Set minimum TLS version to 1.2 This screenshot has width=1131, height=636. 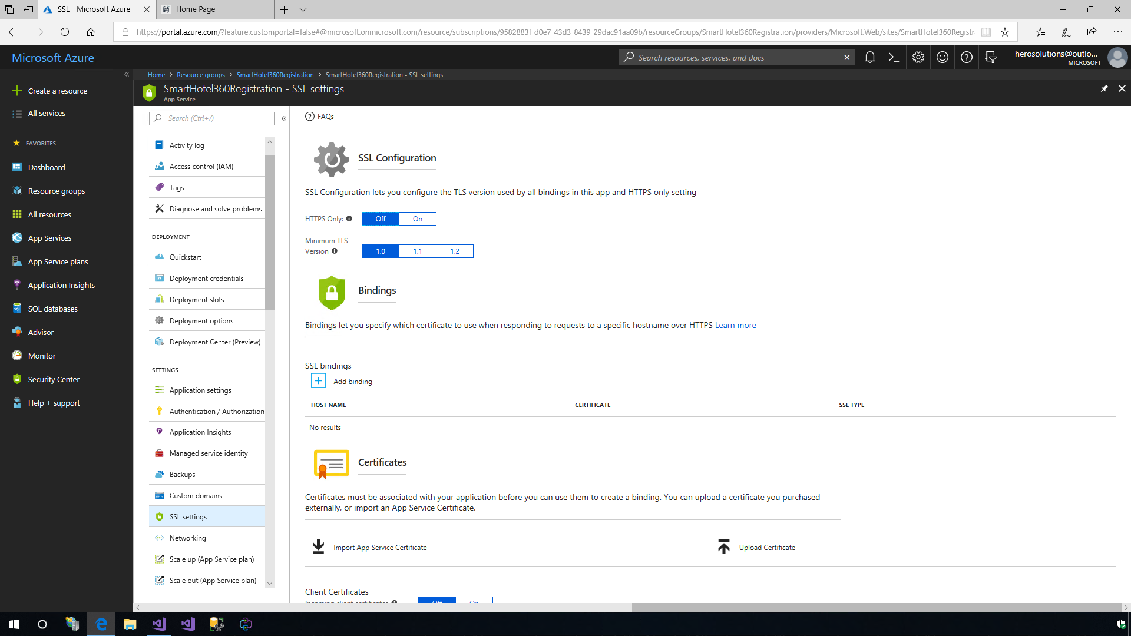(455, 251)
